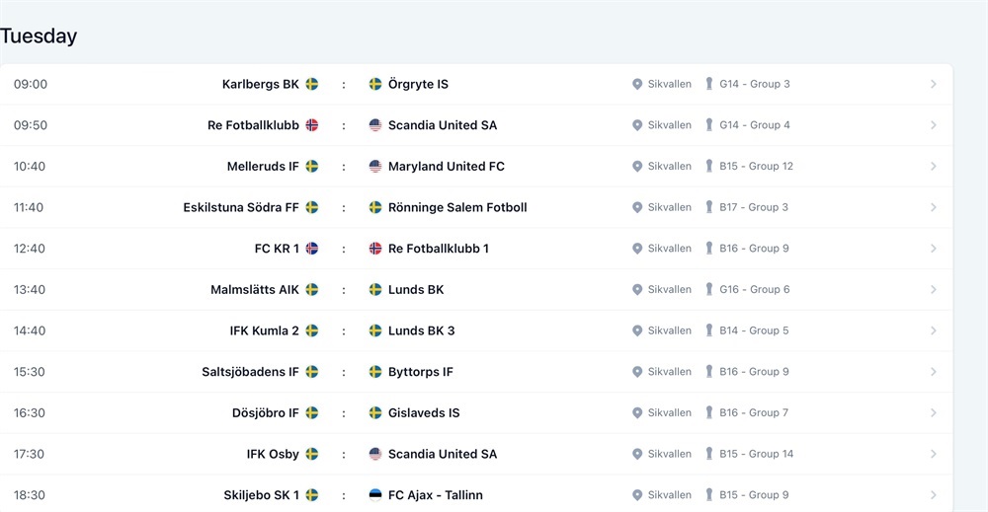Open chevron arrow for Eskilstuna Södra FF match

coord(934,207)
